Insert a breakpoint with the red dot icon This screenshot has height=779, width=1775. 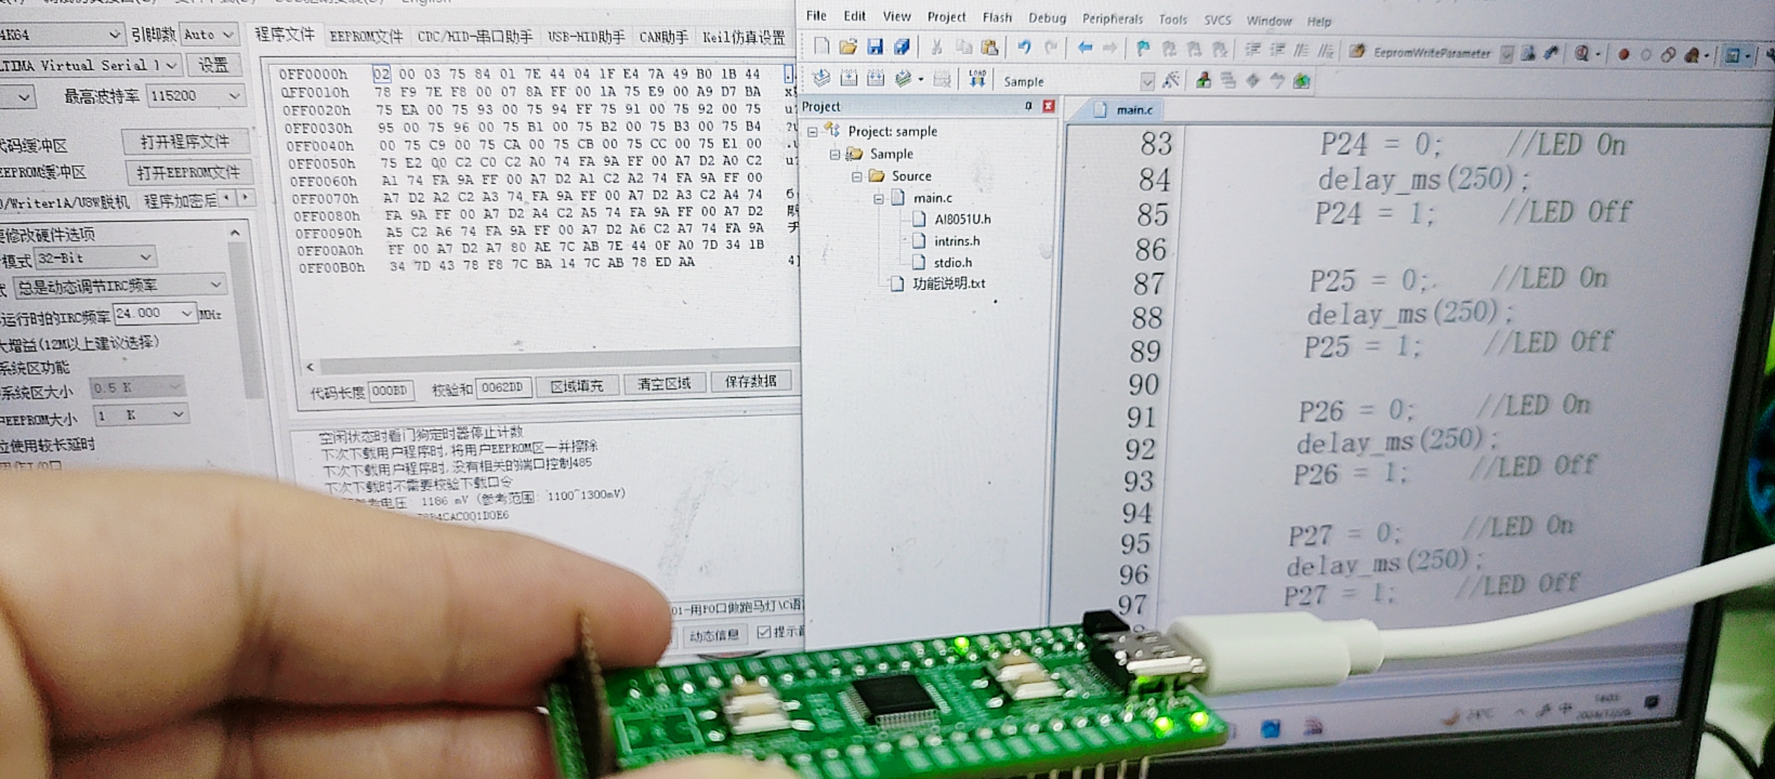[x=1623, y=54]
